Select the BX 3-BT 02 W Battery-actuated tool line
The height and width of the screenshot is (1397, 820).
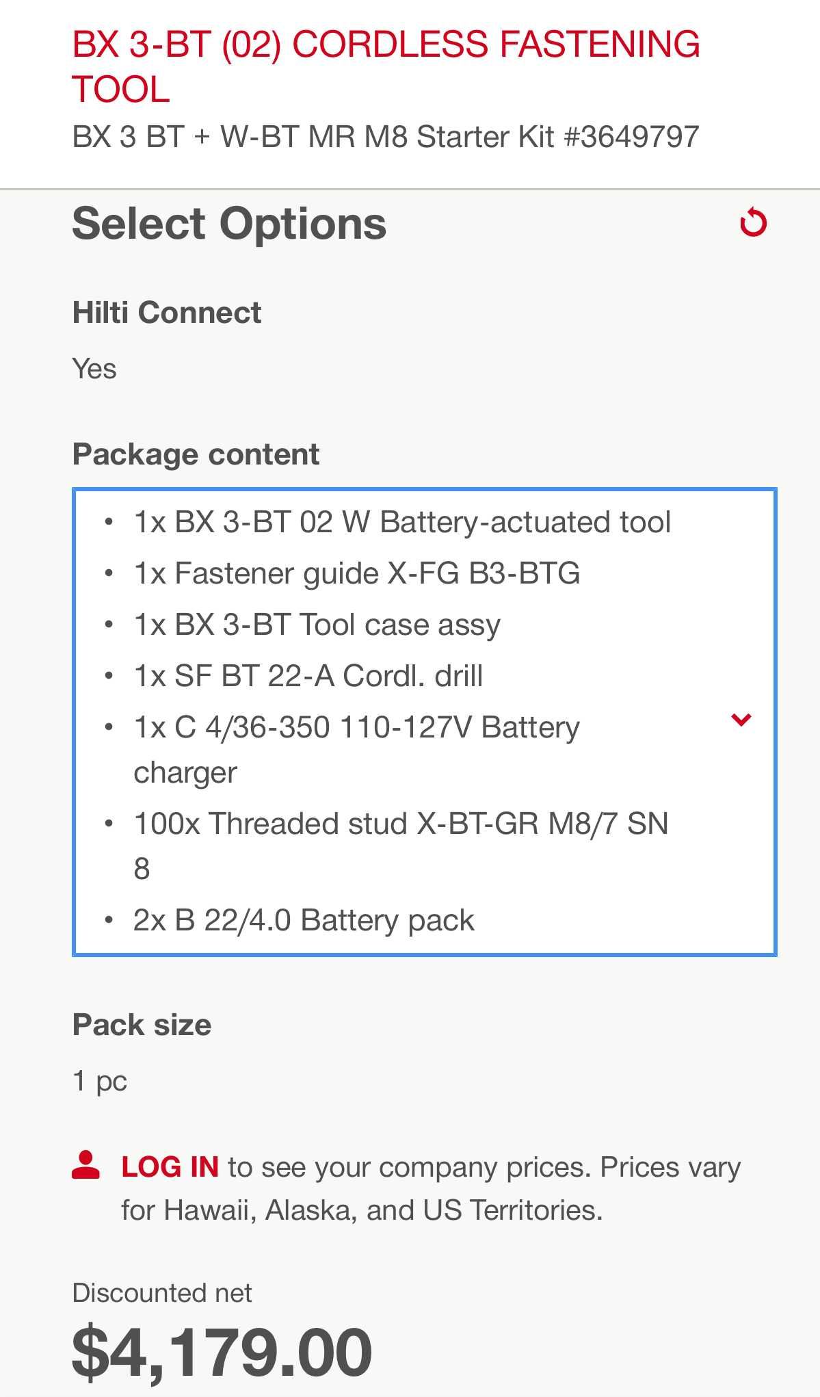pyautogui.click(x=402, y=522)
